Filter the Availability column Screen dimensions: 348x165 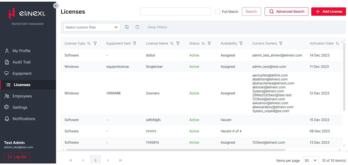[x=241, y=43]
